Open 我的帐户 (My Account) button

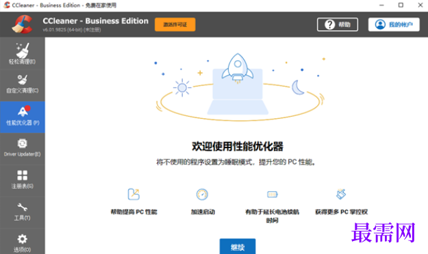click(x=394, y=25)
